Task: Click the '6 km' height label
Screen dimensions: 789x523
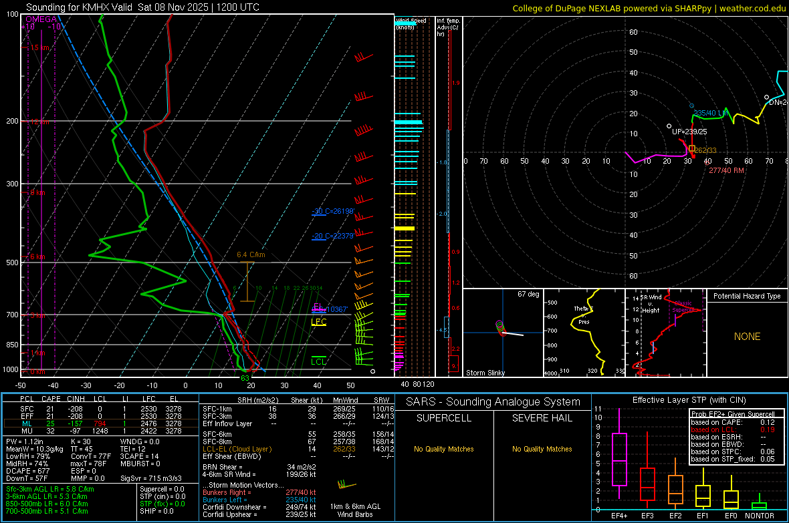Action: 37,256
